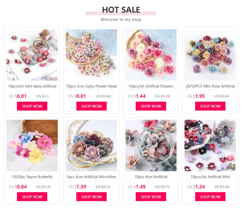Click SHOP NOW under the US $1.49 item
Viewport: 242px width, 208px height.
pos(151,197)
